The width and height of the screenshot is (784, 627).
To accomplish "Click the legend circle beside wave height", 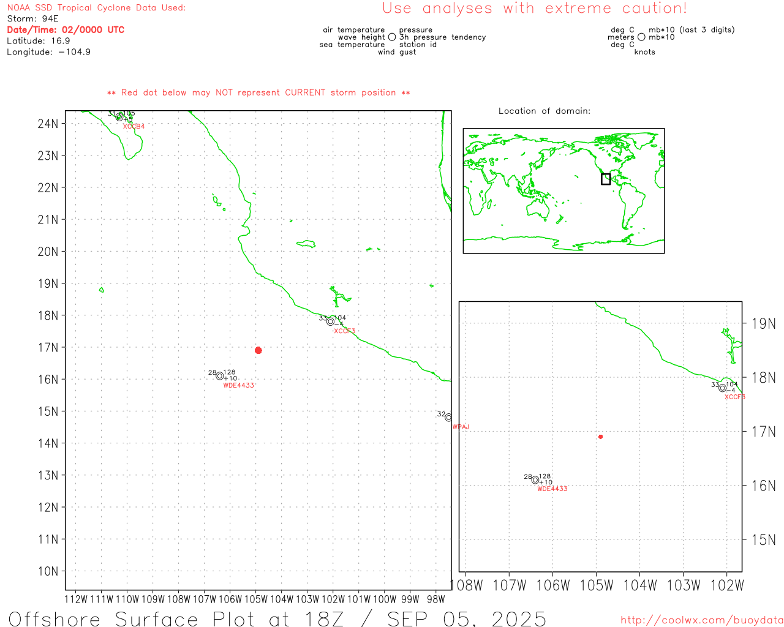I will click(392, 37).
